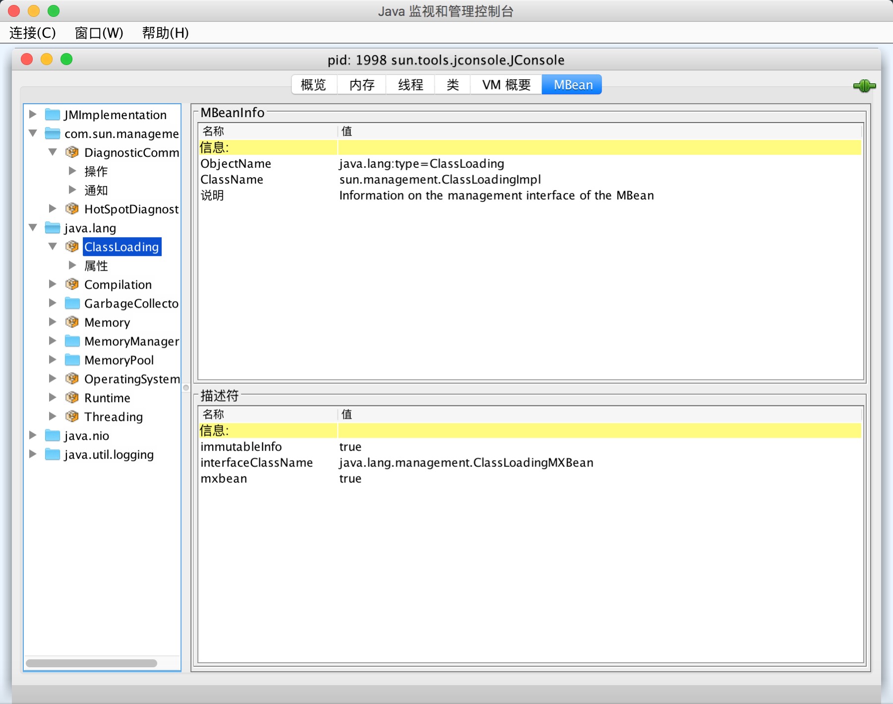Collapse the ClassLoading tree node
Viewport: 893px width, 704px height.
pos(53,246)
